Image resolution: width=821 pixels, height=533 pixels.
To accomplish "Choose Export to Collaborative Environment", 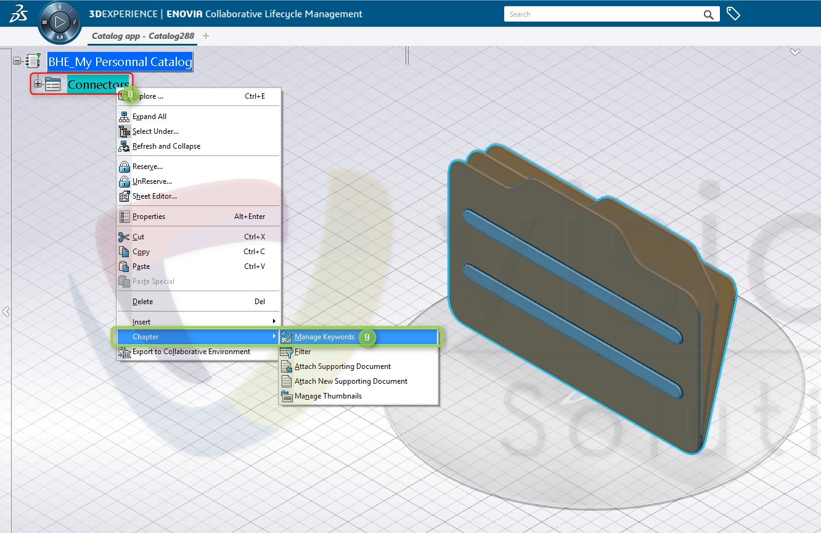I will click(x=198, y=352).
